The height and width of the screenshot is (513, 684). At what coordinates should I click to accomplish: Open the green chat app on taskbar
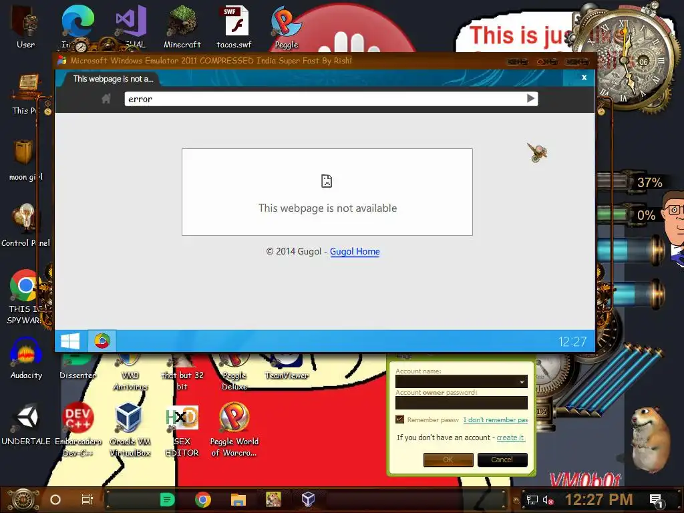pos(168,500)
